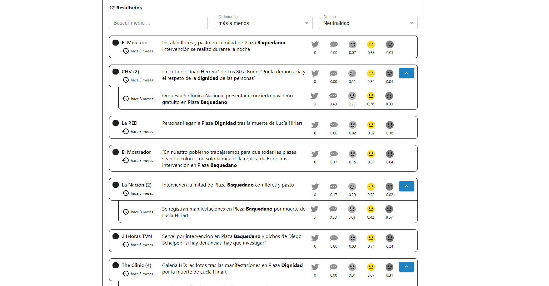
Task: Collapse The Clinic grouped articles
Action: [x=406, y=267]
